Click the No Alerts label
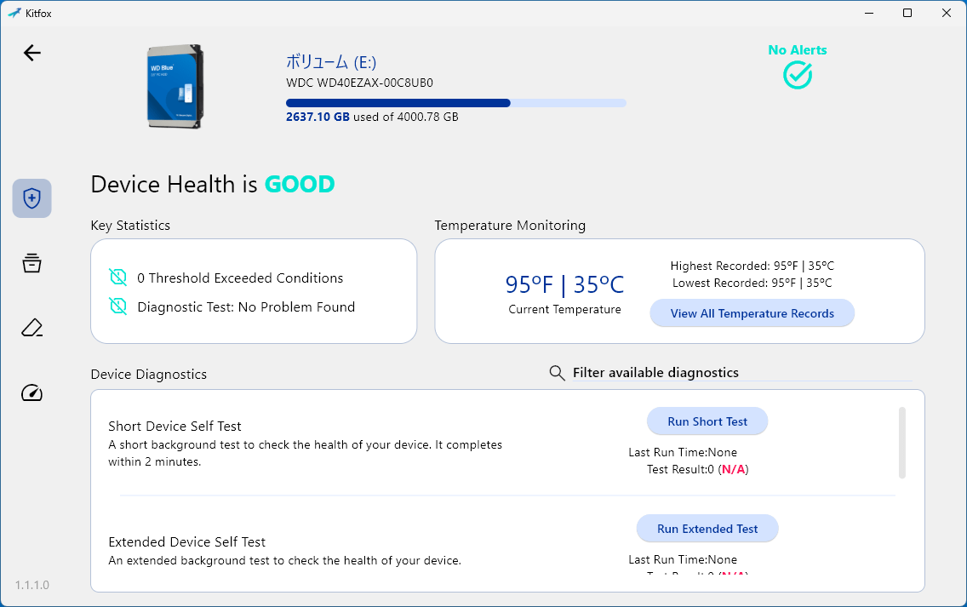This screenshot has width=967, height=607. coord(798,50)
